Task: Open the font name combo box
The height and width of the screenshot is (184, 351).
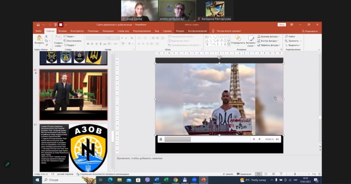Action: (97, 38)
